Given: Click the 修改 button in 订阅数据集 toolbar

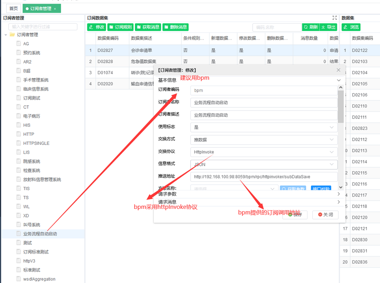Looking at the screenshot, I should pyautogui.click(x=97, y=27).
